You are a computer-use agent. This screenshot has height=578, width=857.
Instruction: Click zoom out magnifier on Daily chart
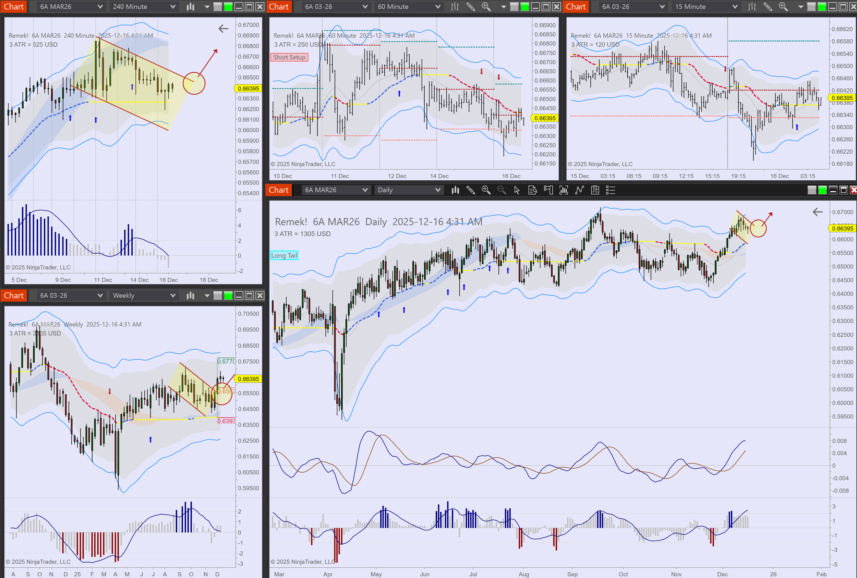pyautogui.click(x=501, y=190)
